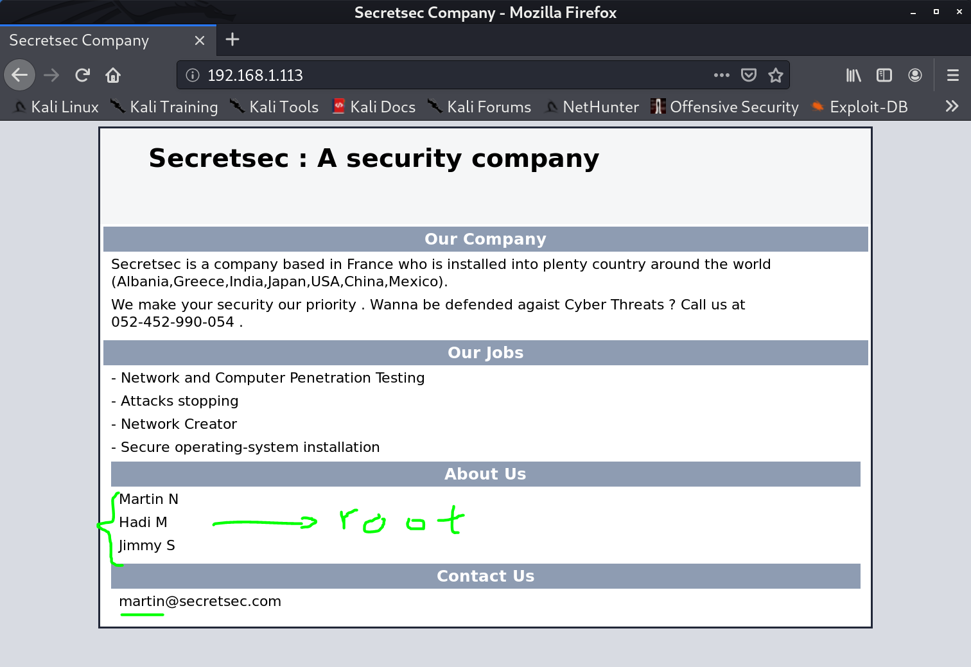
Task: Reload the current page
Action: (x=82, y=75)
